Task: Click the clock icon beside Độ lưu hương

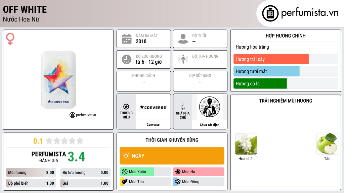Action: [127, 59]
